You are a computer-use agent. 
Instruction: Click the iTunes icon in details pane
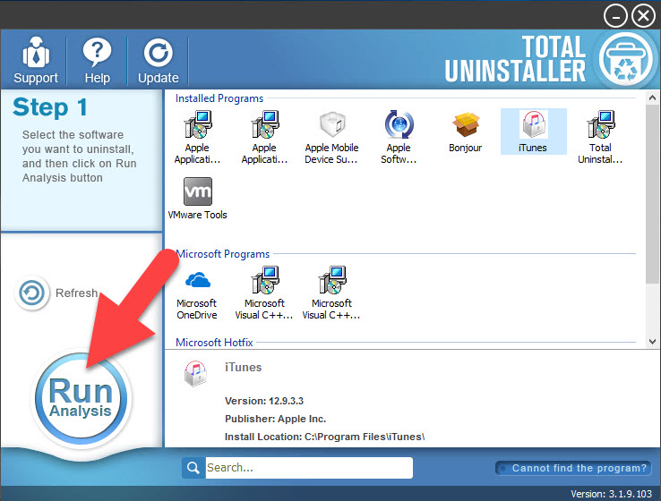point(195,373)
